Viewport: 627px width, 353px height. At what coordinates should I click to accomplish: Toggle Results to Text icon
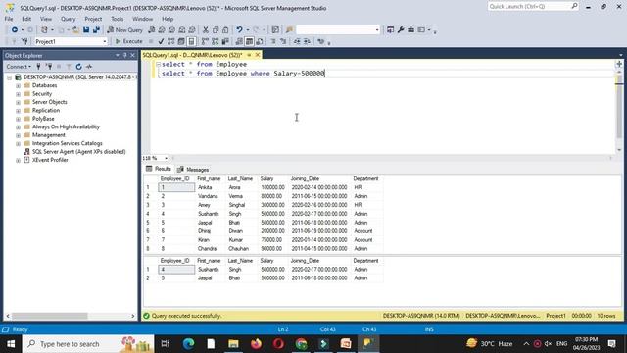[x=239, y=41]
